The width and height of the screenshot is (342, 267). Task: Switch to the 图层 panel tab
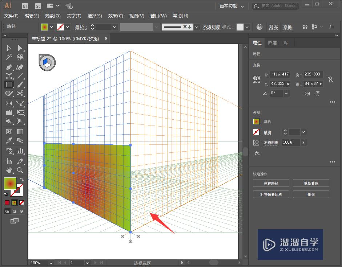pyautogui.click(x=272, y=43)
